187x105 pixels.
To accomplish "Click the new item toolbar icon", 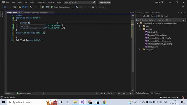I will (x=15, y=7).
